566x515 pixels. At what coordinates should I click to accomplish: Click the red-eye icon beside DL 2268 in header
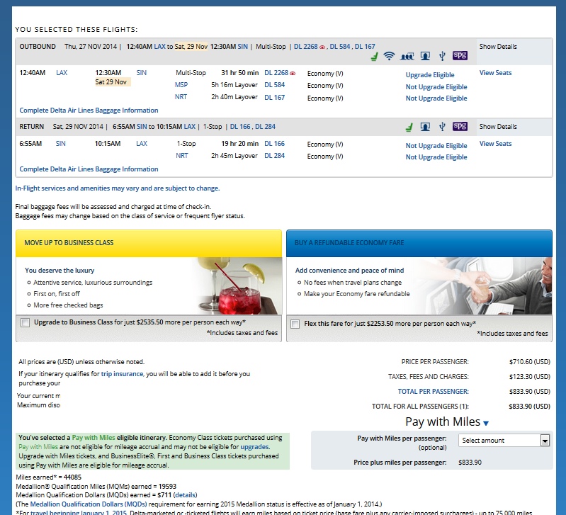tap(322, 47)
